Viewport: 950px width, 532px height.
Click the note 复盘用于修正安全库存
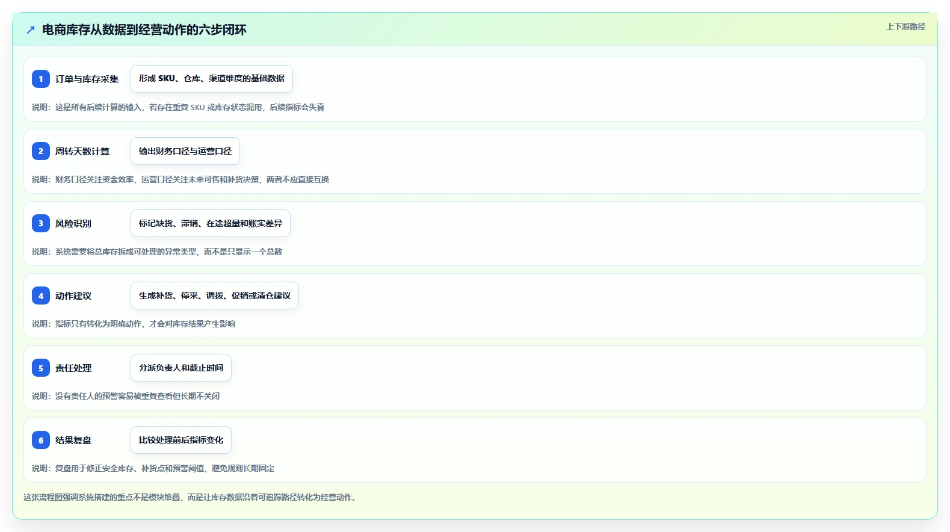(153, 468)
